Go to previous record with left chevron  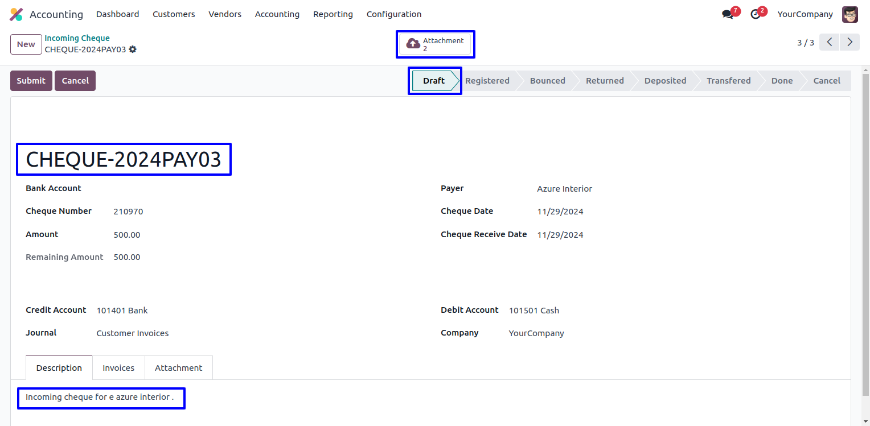tap(829, 42)
